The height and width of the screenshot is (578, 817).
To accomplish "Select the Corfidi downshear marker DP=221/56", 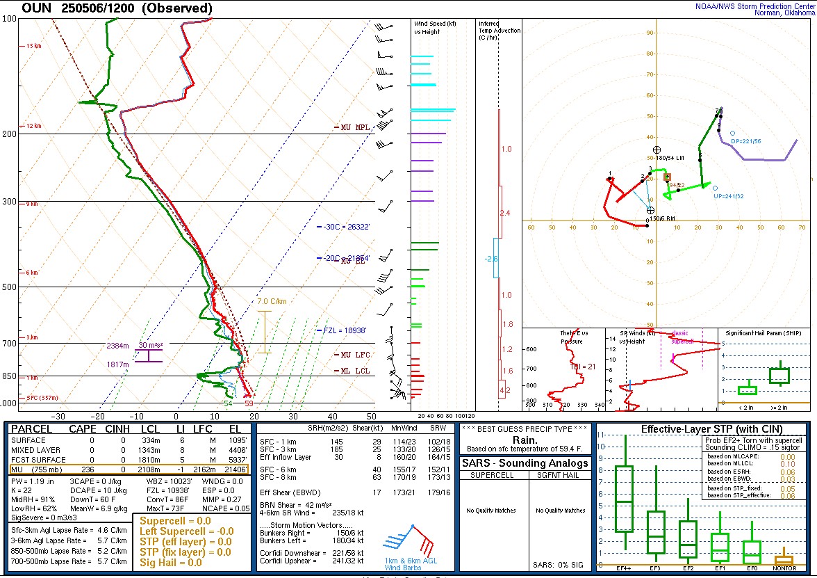I will pos(732,134).
